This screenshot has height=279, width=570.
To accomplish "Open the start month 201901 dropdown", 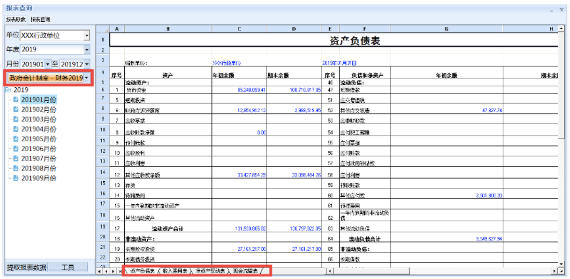I will click(47, 64).
